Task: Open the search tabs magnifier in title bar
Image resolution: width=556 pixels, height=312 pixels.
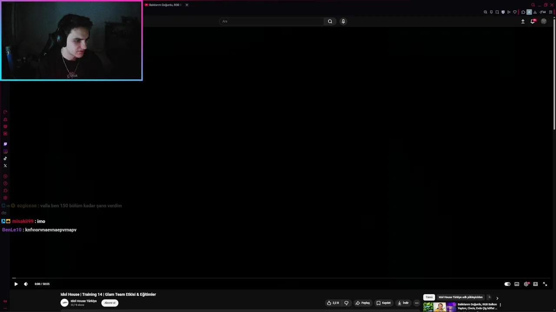Action: 533,5
